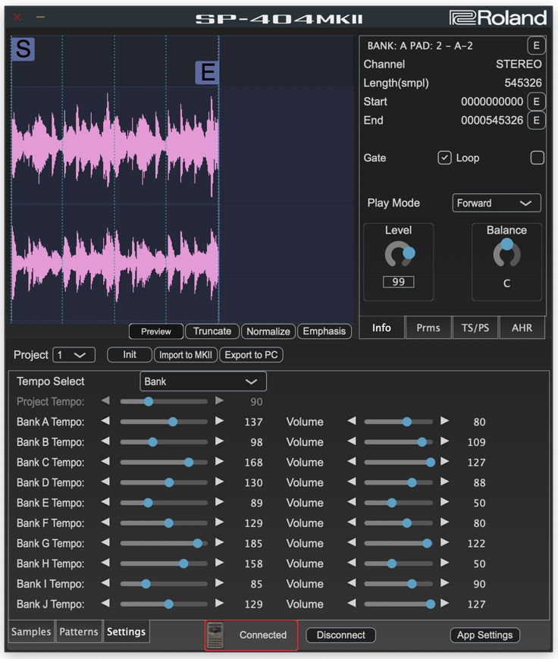Click the Truncate button
The image size is (558, 659).
(x=212, y=331)
